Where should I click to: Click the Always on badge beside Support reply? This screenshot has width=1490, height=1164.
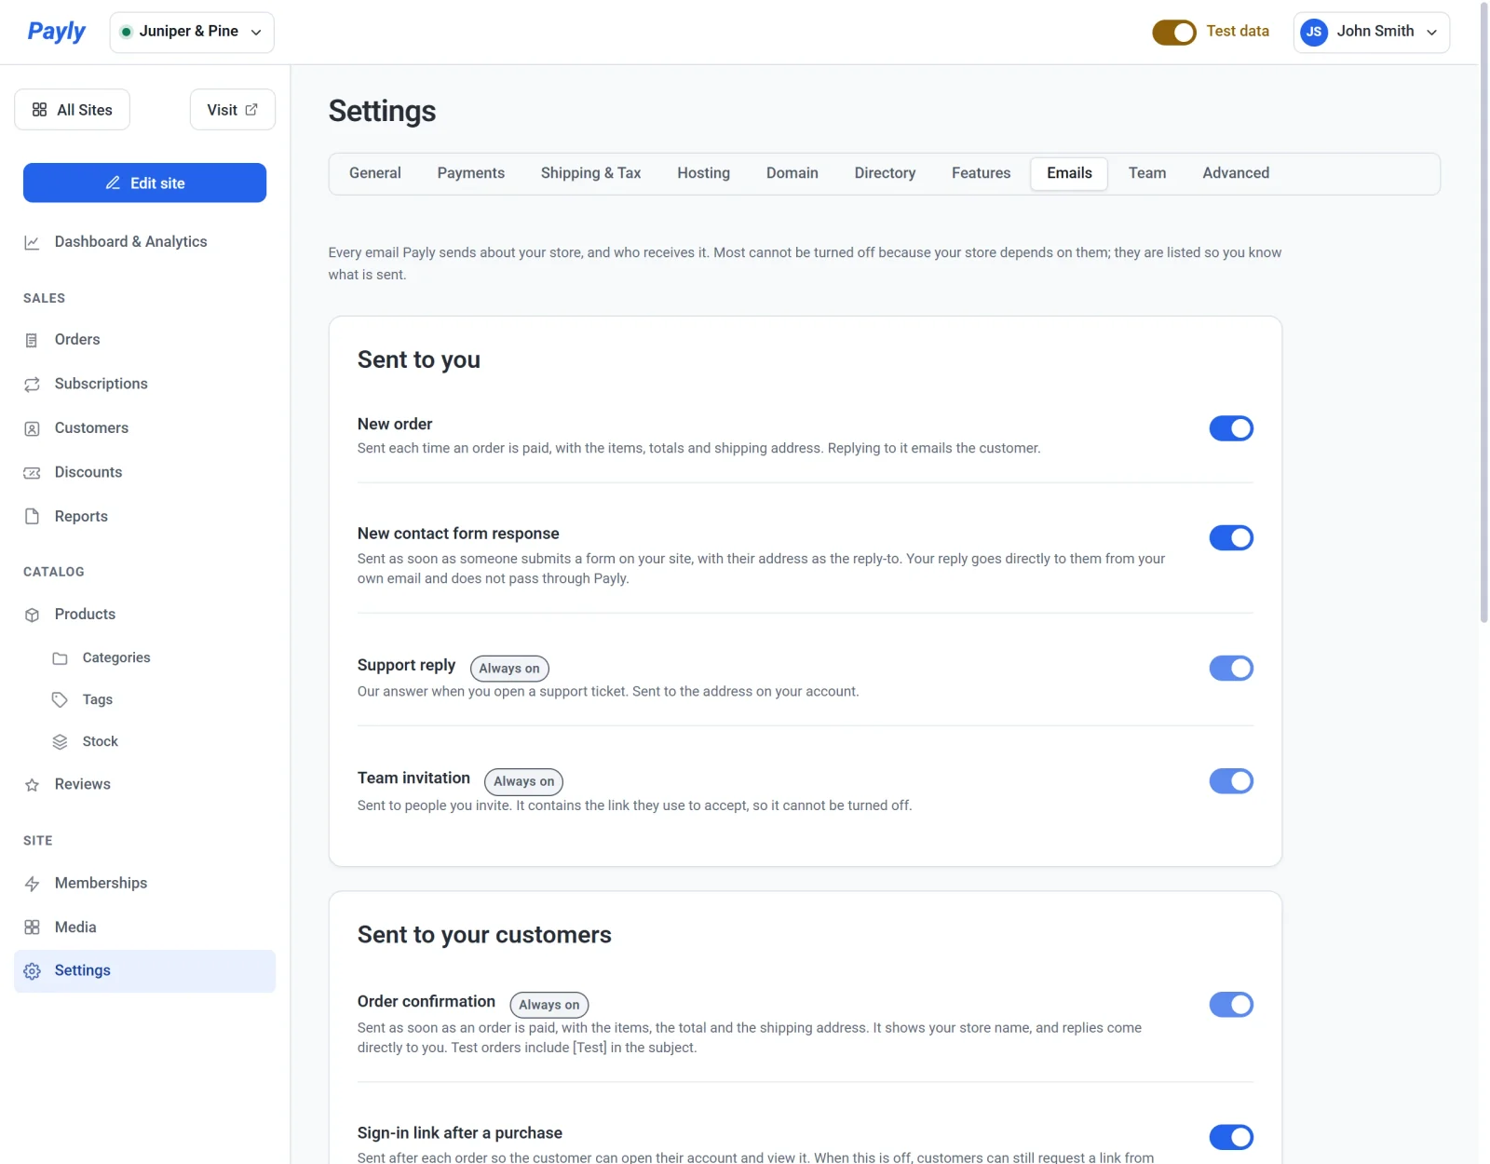point(509,669)
